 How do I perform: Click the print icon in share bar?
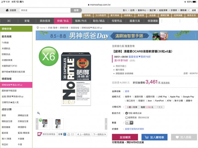pyautogui.click(x=68, y=134)
